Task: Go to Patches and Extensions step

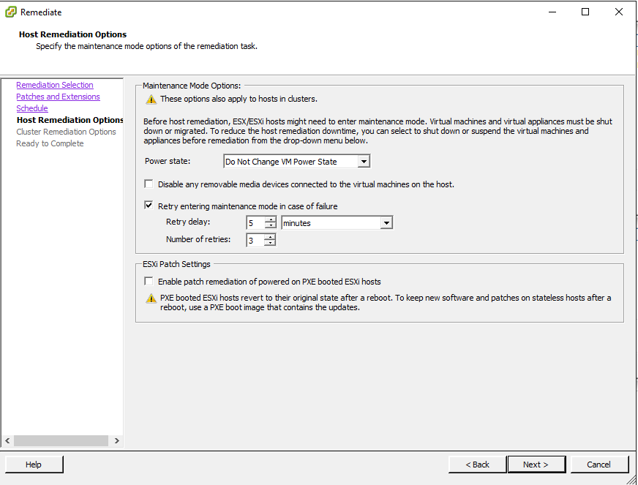Action: (58, 97)
